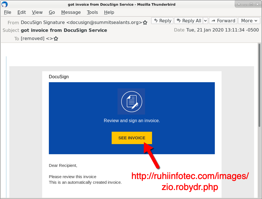This screenshot has width=262, height=199.
Task: Click the SEE INVOICE button
Action: (132, 138)
